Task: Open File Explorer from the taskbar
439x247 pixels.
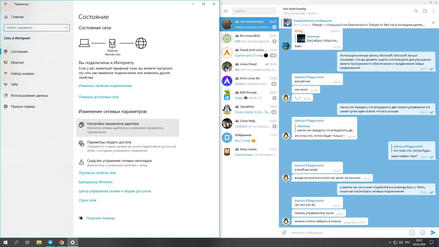Action: pyautogui.click(x=39, y=242)
